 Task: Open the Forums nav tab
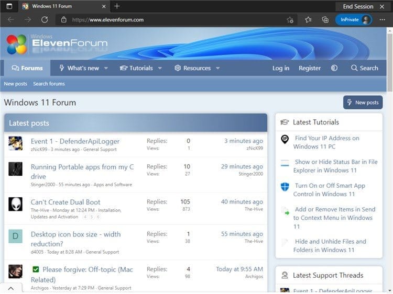tap(27, 68)
